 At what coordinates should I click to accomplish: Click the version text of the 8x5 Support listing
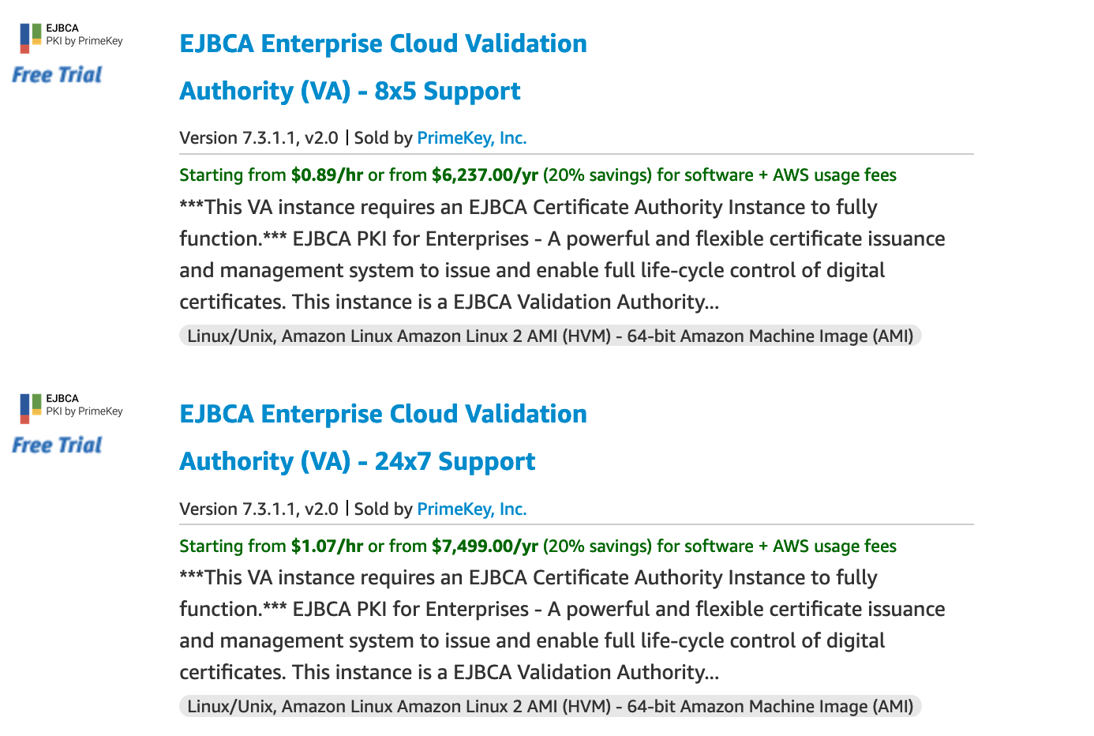click(x=258, y=138)
